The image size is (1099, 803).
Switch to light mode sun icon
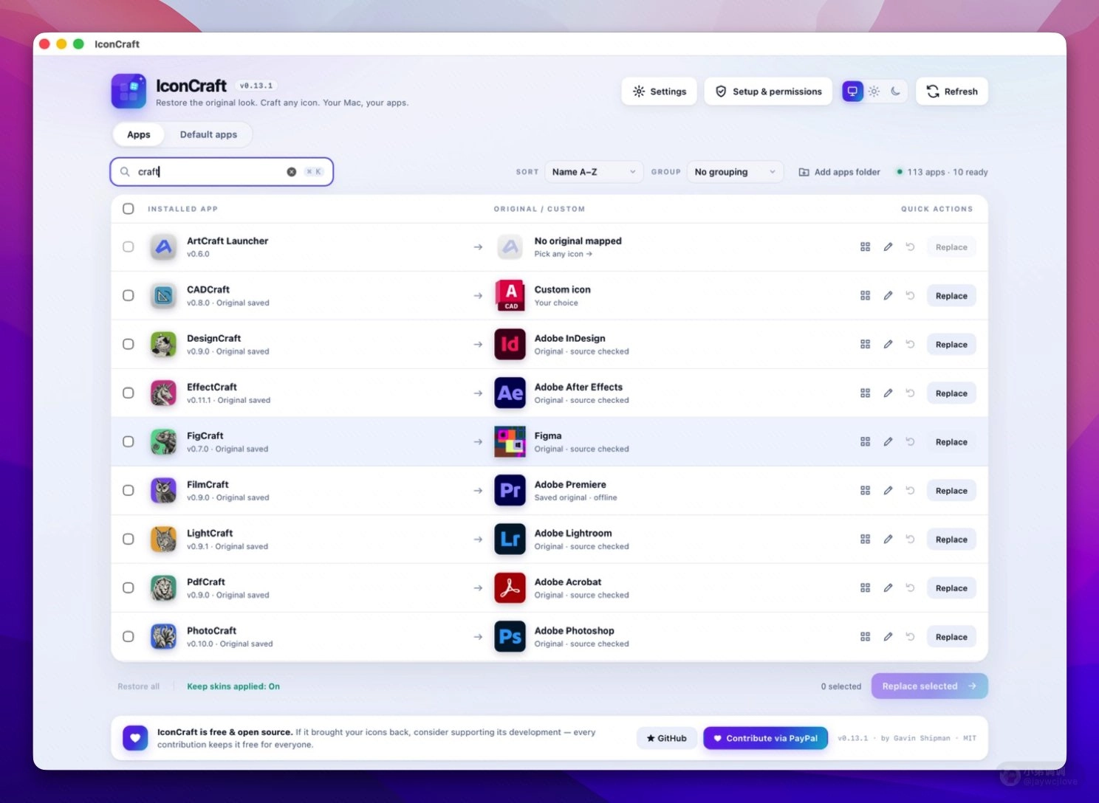[874, 92]
